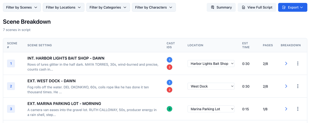Click 0:15 time in Marina Parking Lot row
The height and width of the screenshot is (123, 310).
(x=246, y=109)
